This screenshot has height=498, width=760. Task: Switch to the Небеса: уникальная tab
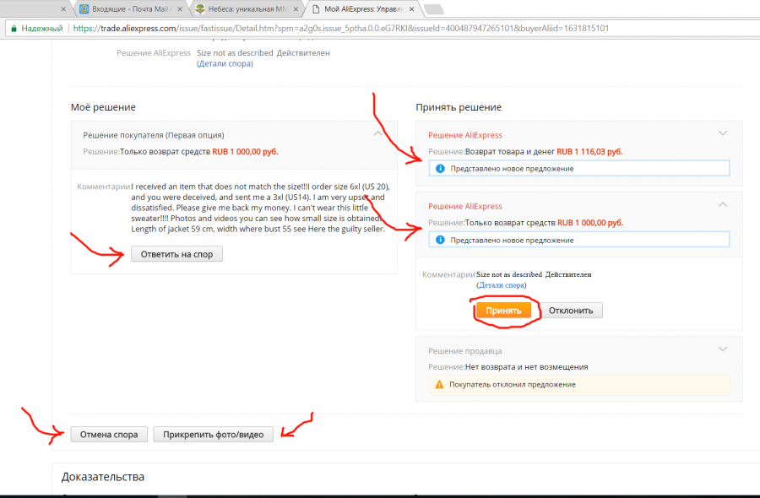[247, 8]
